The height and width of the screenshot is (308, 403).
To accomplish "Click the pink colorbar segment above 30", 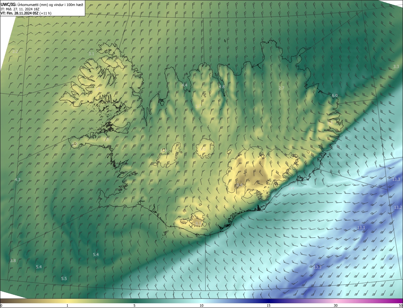I will (336, 301).
